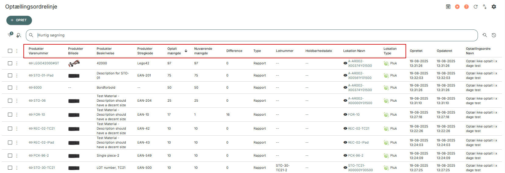Click the LEGO race car product thumbnail
505x173 pixels.
point(74,63)
